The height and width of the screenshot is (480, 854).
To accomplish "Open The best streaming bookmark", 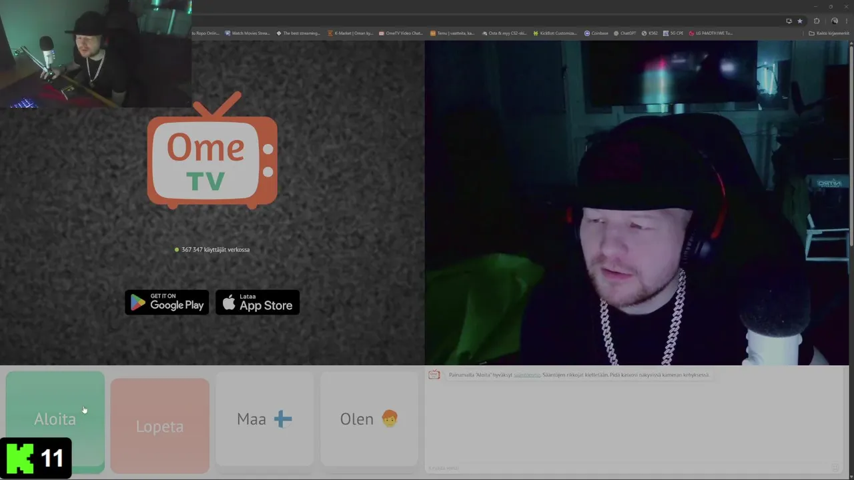I will click(x=298, y=33).
